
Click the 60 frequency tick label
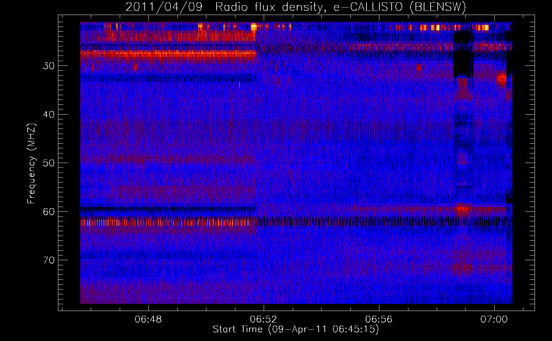tap(49, 212)
